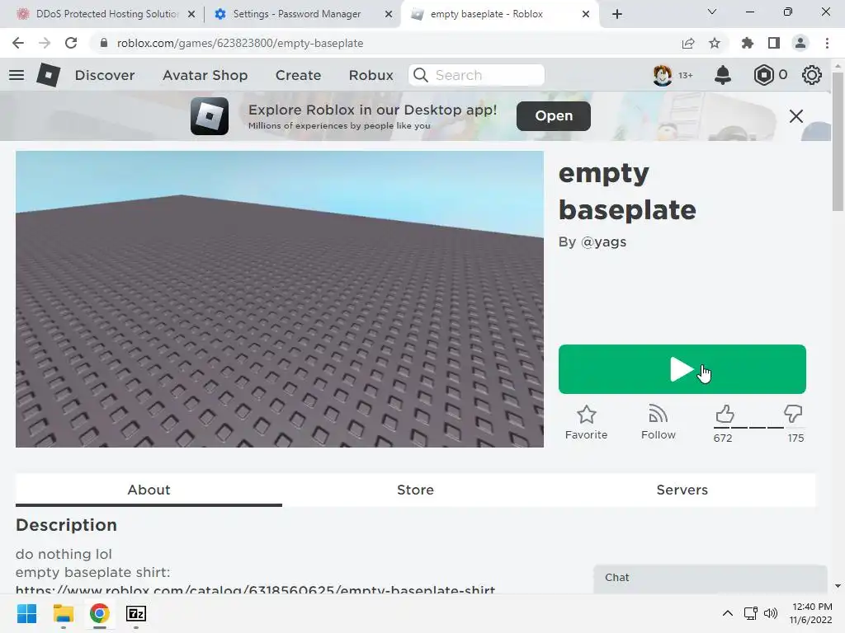
Task: Open the network status tray icon
Action: (750, 613)
